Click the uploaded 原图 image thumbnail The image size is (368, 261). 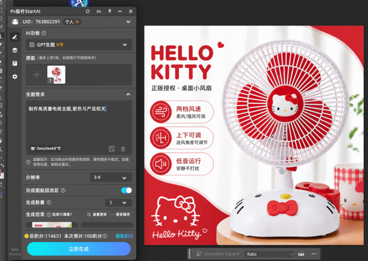coord(56,75)
